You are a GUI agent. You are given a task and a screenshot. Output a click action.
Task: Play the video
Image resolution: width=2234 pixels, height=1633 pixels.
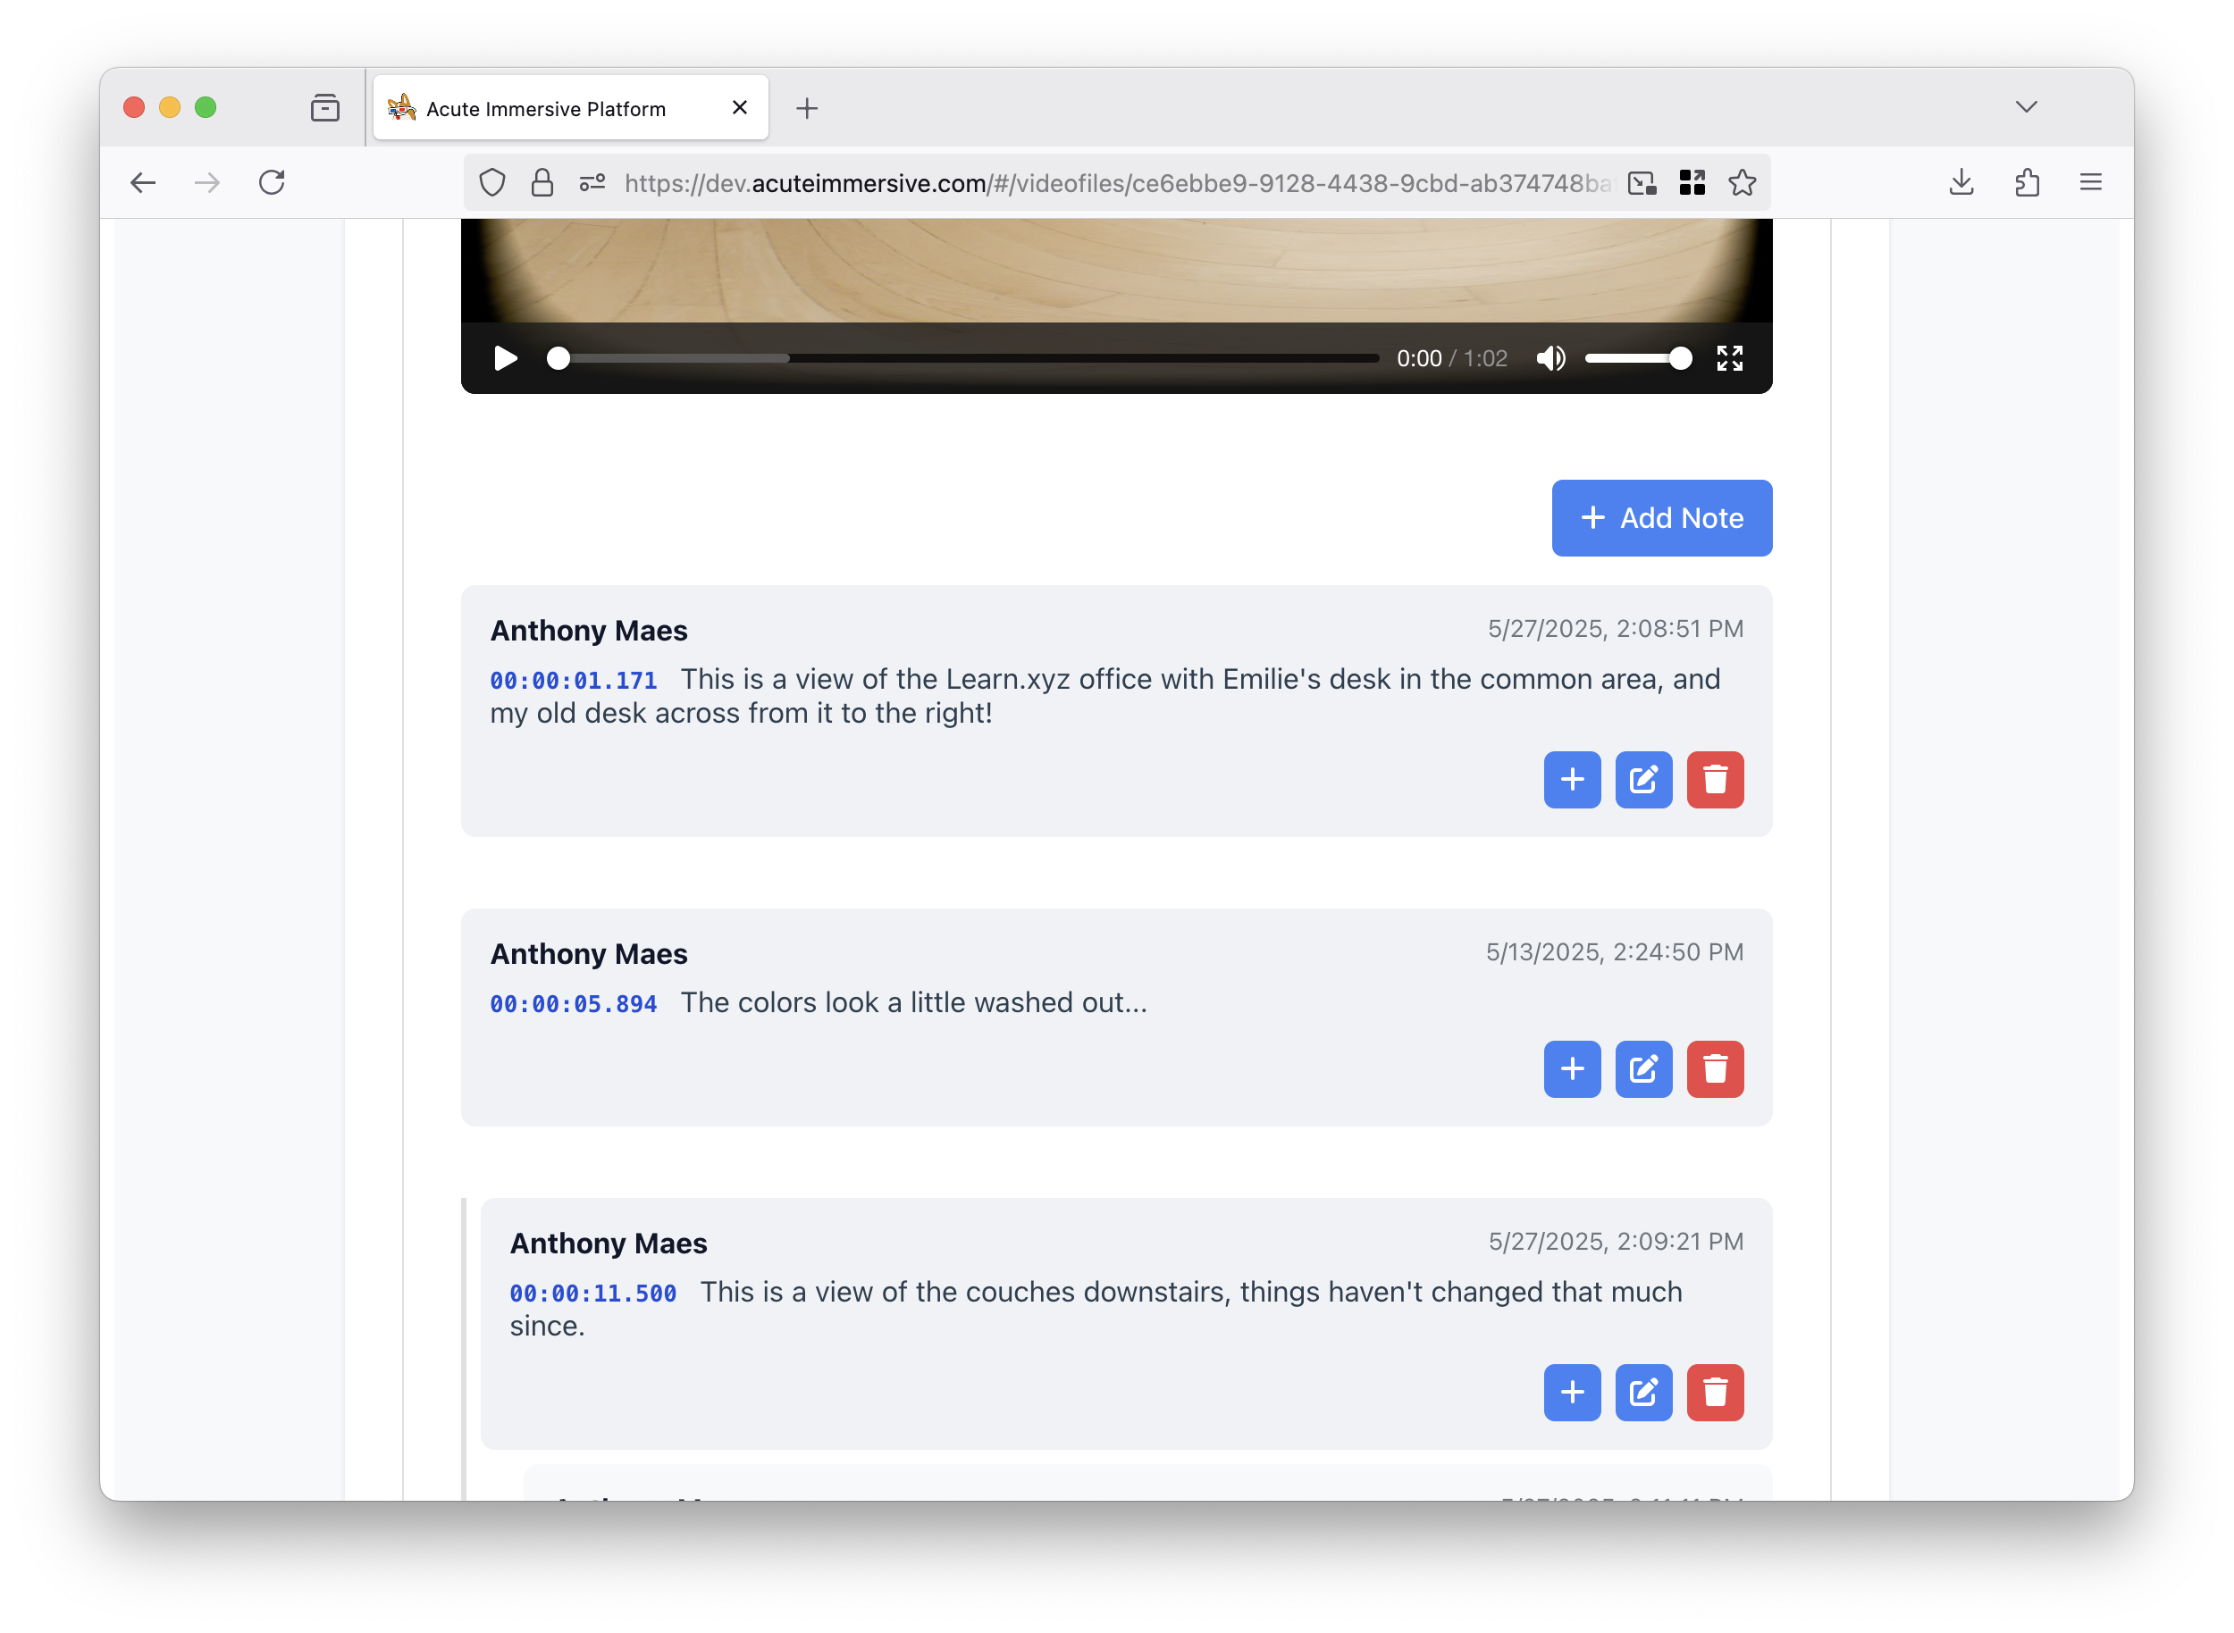(506, 358)
